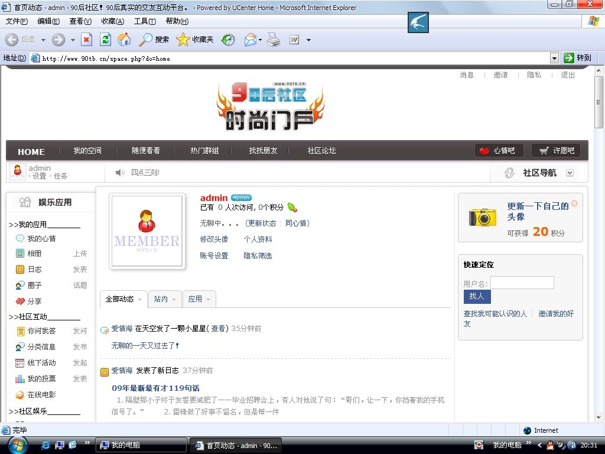Click the 心情吧 heart button

pyautogui.click(x=499, y=151)
